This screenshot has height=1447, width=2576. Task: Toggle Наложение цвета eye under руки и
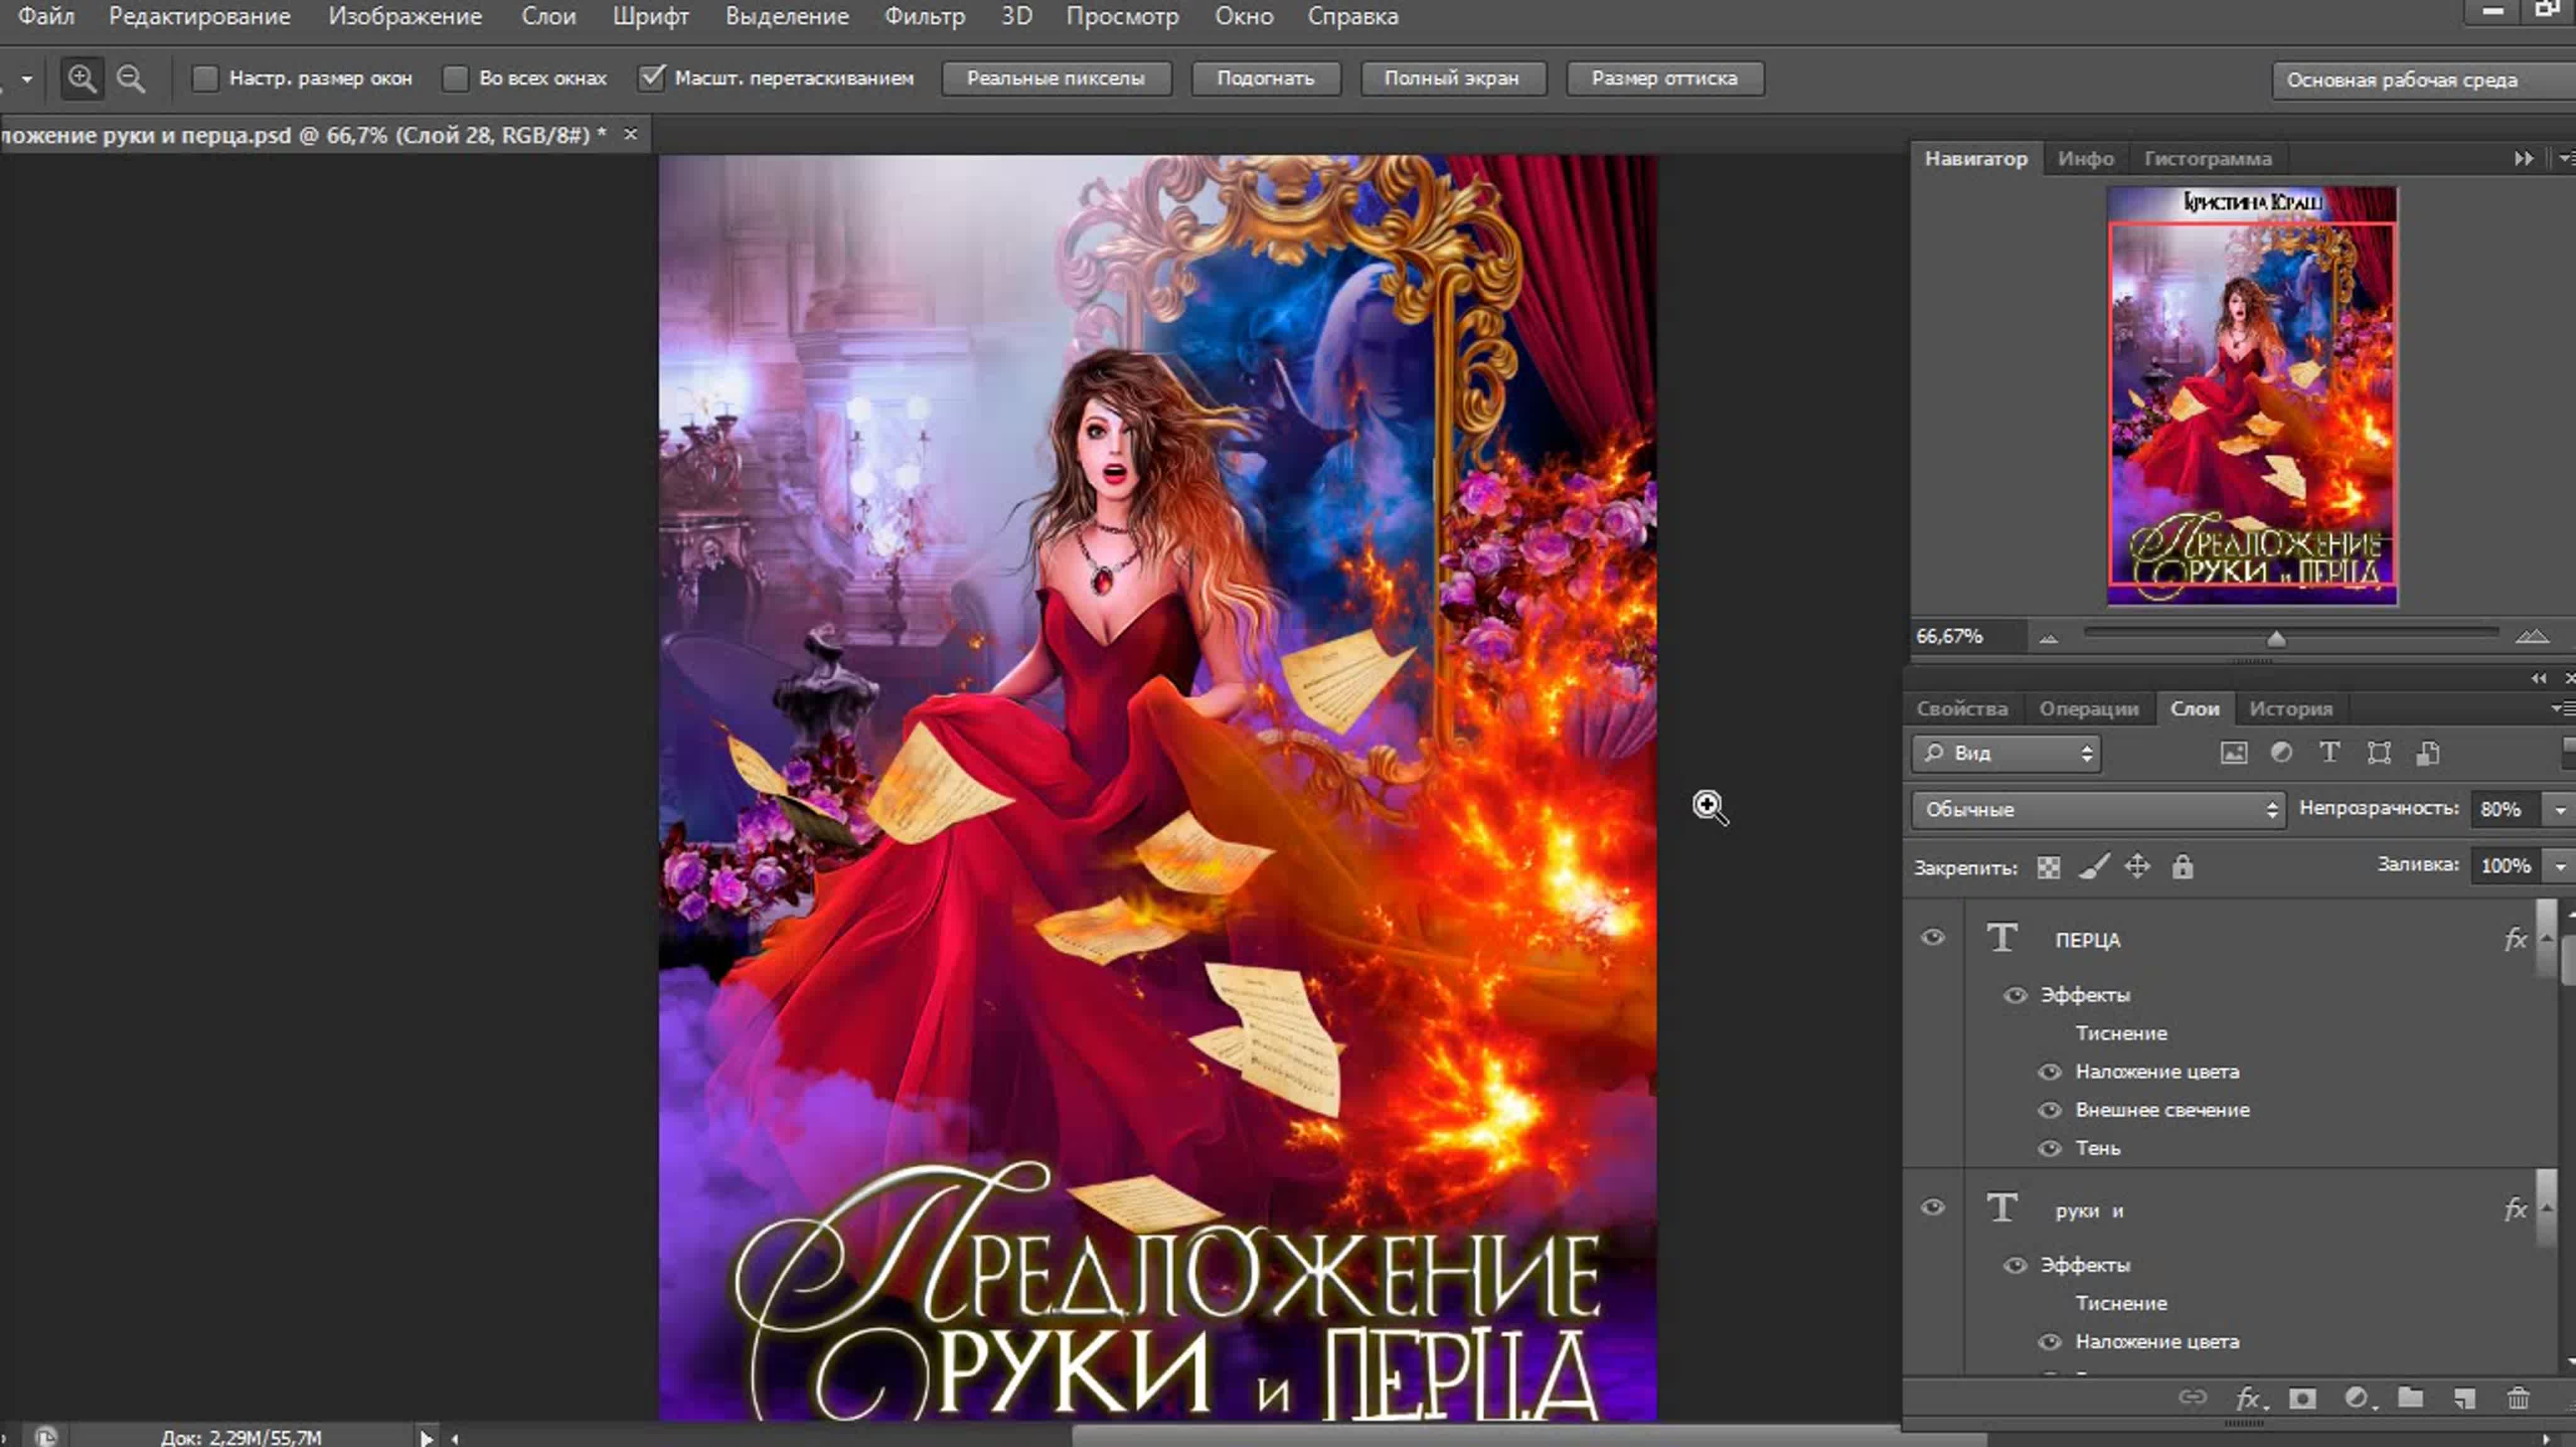click(2049, 1342)
